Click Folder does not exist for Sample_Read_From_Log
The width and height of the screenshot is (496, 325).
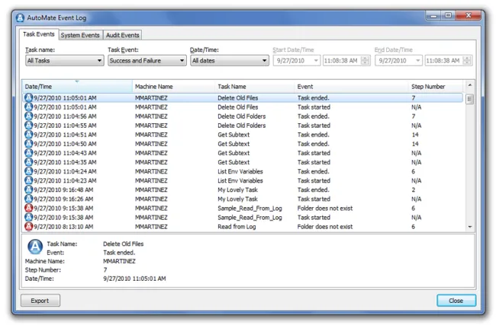pos(325,208)
